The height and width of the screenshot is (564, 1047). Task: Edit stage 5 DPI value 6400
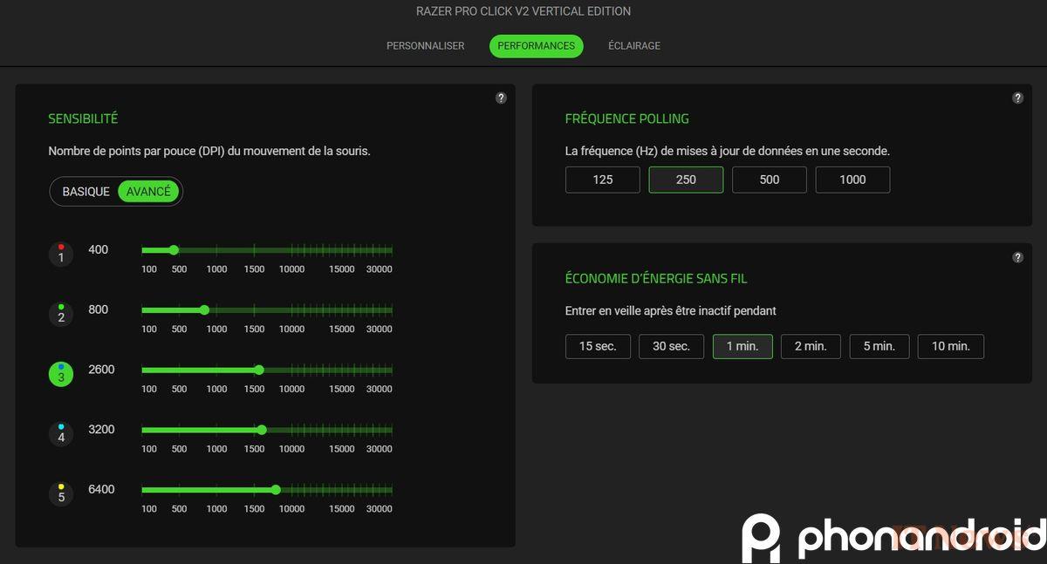pos(101,490)
